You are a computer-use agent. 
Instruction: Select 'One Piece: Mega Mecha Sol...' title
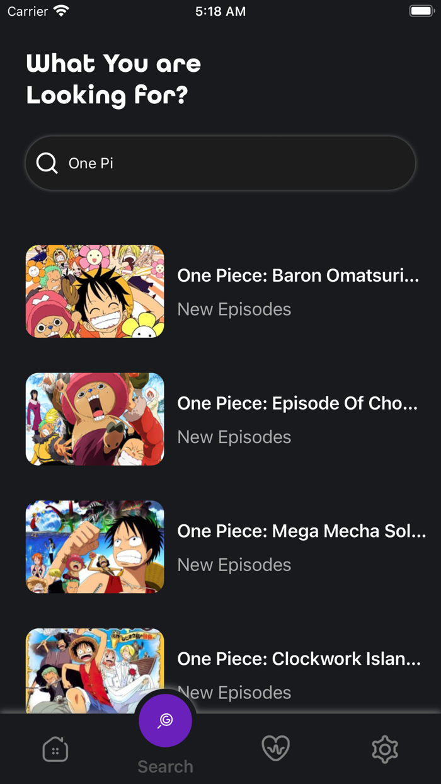tap(301, 531)
